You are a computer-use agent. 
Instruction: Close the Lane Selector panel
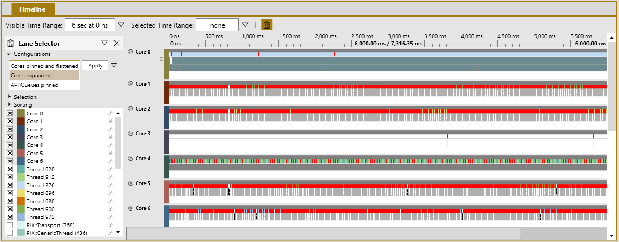117,43
